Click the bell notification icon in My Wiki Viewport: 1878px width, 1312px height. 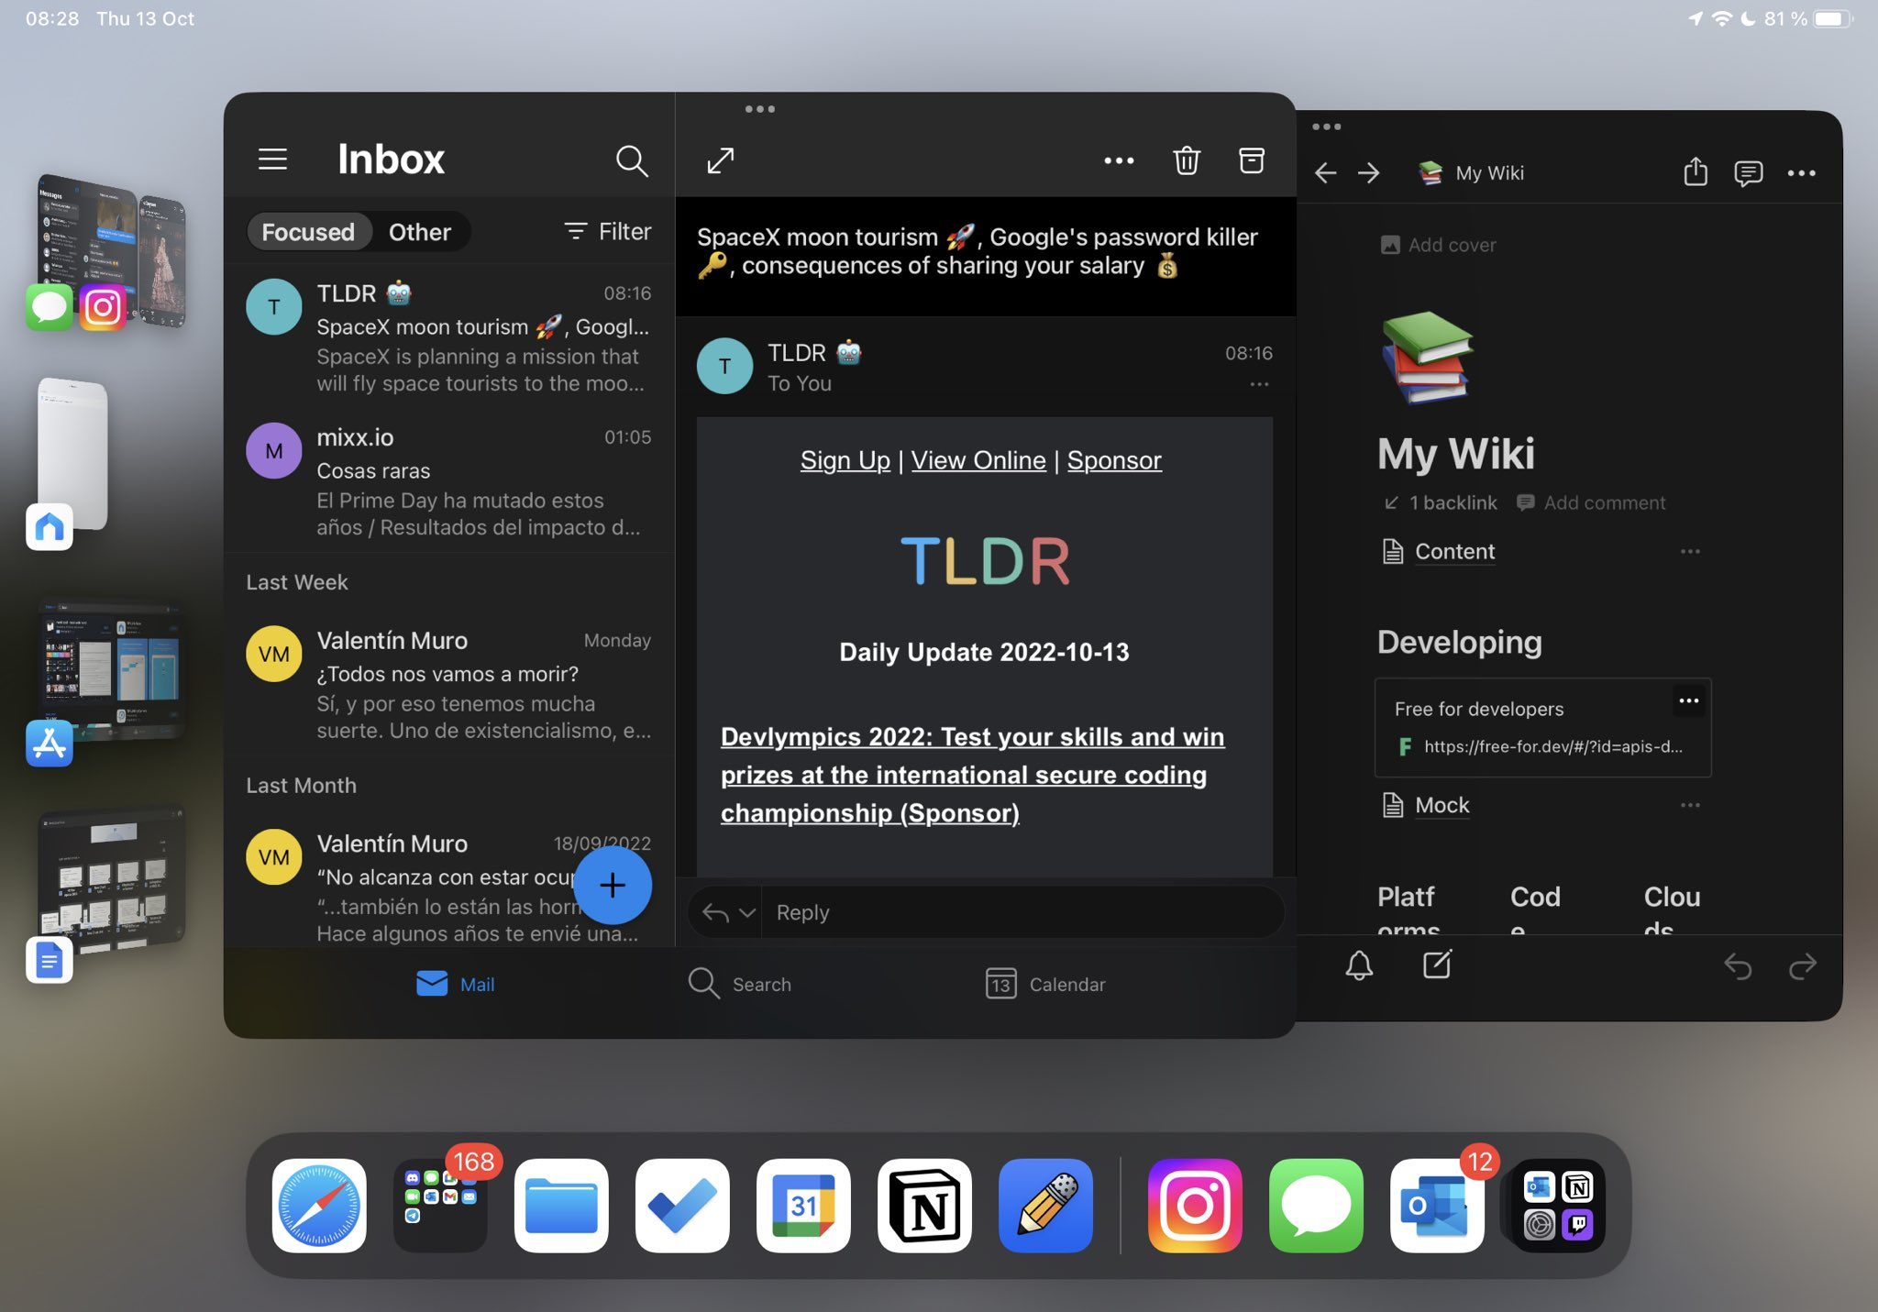click(x=1359, y=964)
